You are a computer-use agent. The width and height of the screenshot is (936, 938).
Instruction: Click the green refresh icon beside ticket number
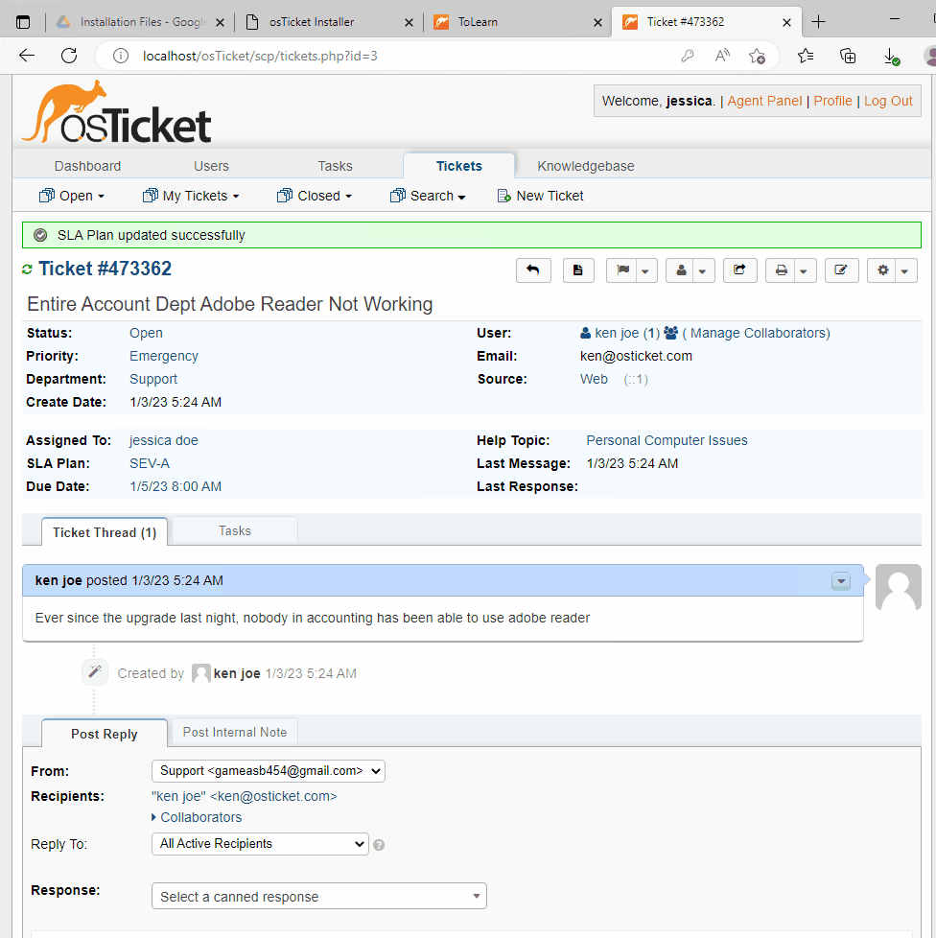pyautogui.click(x=27, y=270)
